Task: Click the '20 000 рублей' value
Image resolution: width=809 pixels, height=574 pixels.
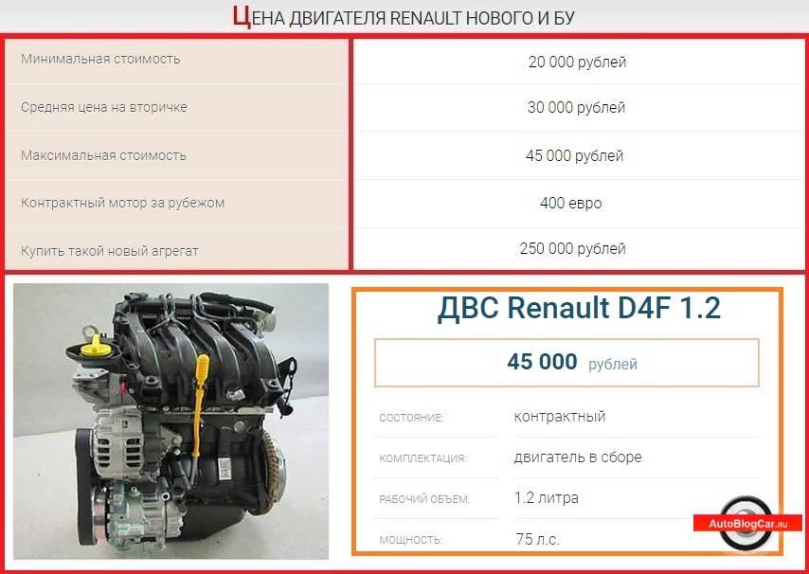Action: (x=577, y=62)
